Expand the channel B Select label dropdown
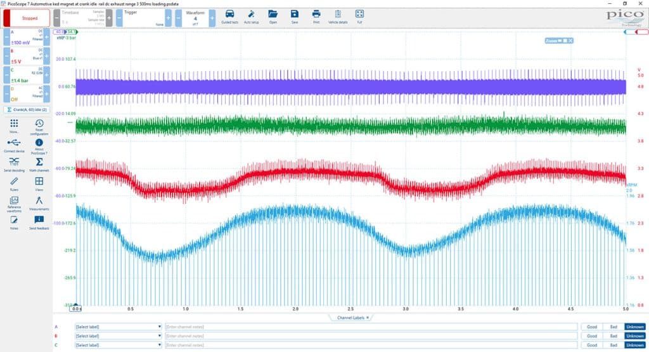The height and width of the screenshot is (352, 649). (119, 336)
